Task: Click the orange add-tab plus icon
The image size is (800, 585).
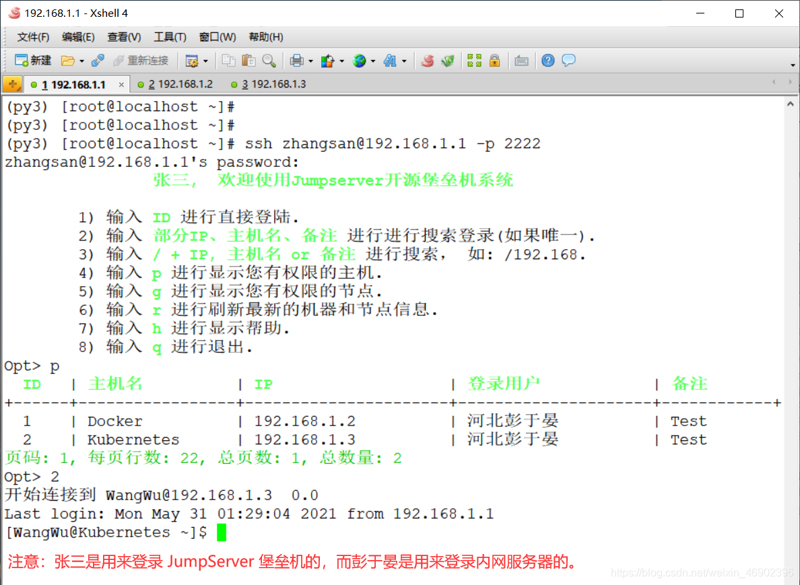Action: pos(12,84)
